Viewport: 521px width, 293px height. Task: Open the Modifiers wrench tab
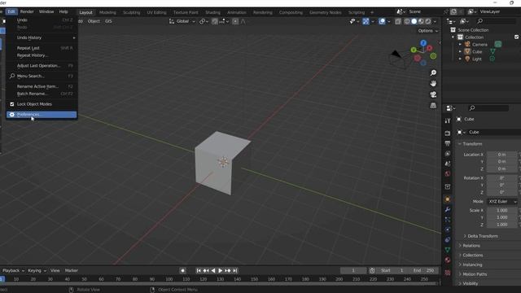(448, 209)
